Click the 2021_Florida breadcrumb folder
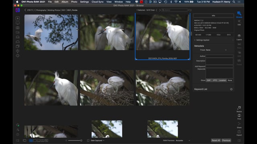257x144 pixels. pyautogui.click(x=72, y=10)
